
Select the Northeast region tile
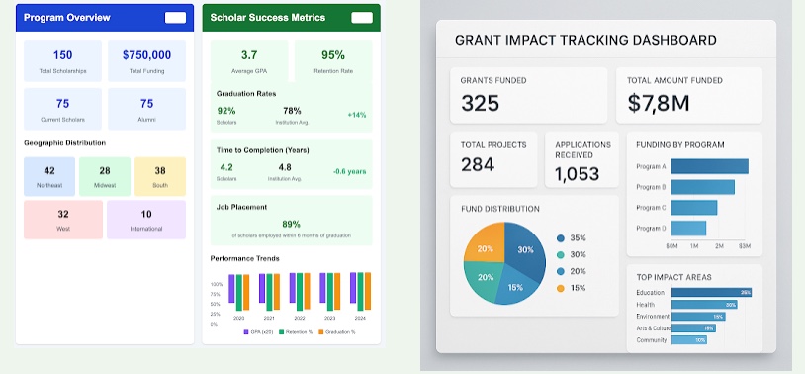pos(49,177)
